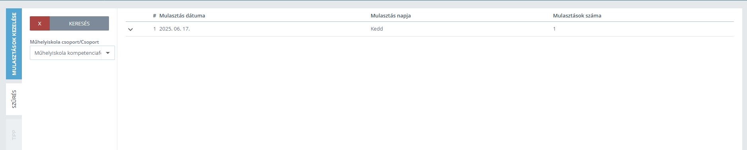
Task: Sort by the Mulasztás napja column header
Action: (x=391, y=16)
